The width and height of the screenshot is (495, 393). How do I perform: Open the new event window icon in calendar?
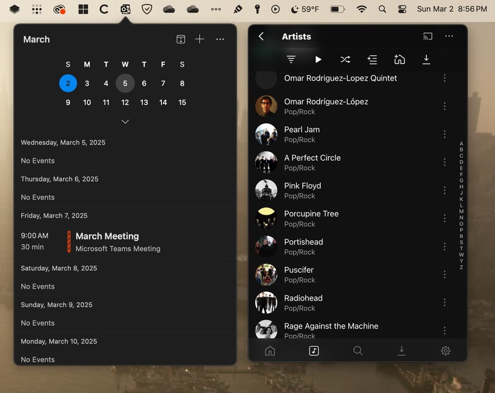pos(180,39)
